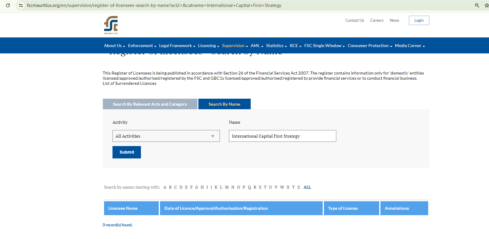489x239 pixels.
Task: Filter names starting with letter W
Action: click(282, 187)
